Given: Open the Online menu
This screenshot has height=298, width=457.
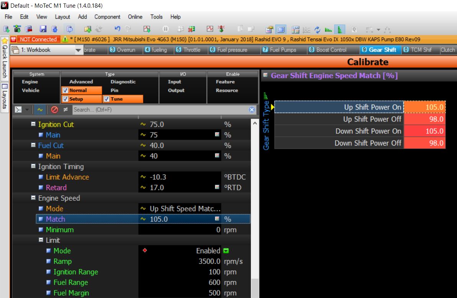Looking at the screenshot, I should click(x=135, y=17).
